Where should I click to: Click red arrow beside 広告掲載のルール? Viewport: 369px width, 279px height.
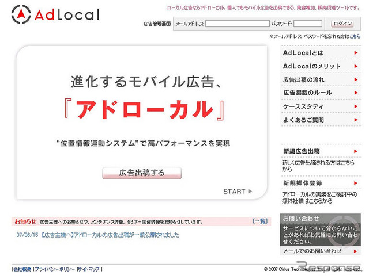(x=356, y=93)
